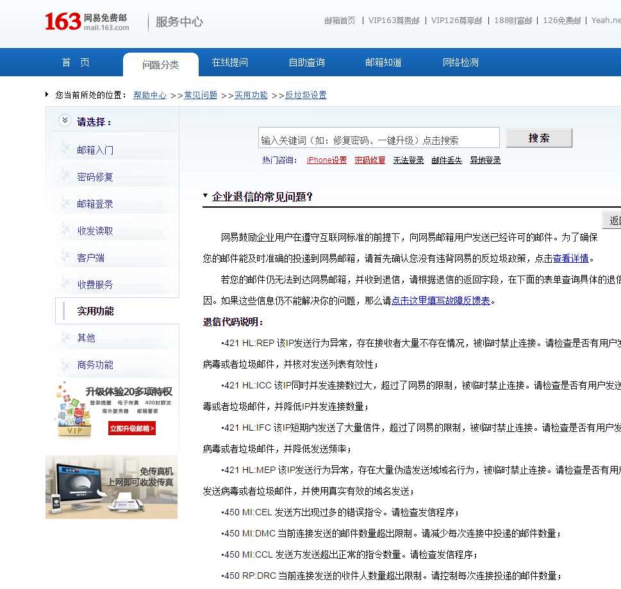The width and height of the screenshot is (621, 589).
Task: Select the 问题分类 tab
Action: 160,65
